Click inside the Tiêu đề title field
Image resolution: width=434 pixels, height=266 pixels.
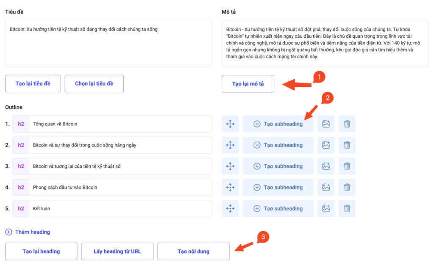(108, 42)
